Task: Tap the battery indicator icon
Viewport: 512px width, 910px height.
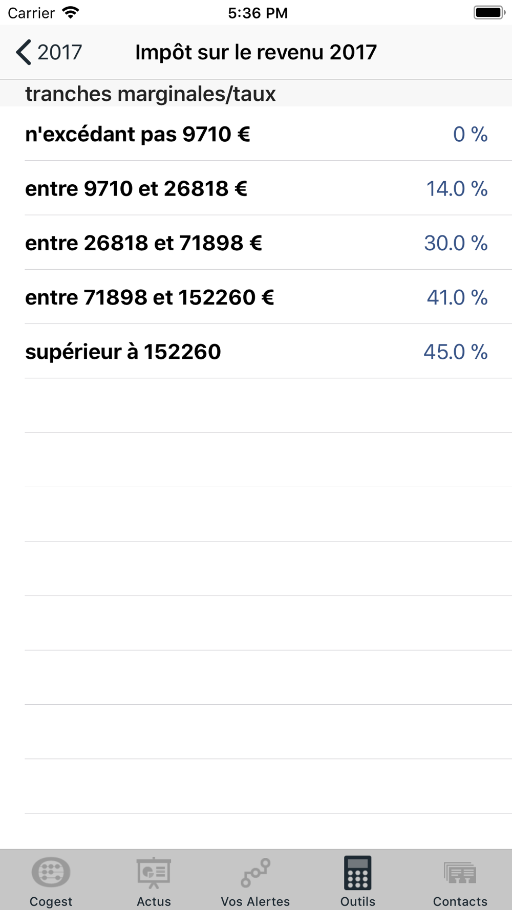Action: (x=489, y=13)
